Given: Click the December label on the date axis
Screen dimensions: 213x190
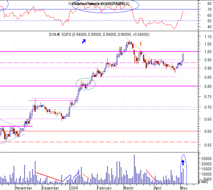Looking at the screenshot, I should point(50,188).
